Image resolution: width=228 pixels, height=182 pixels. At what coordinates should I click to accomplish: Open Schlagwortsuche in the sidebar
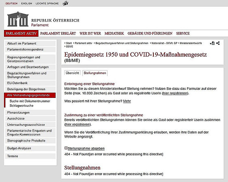tap(22, 106)
